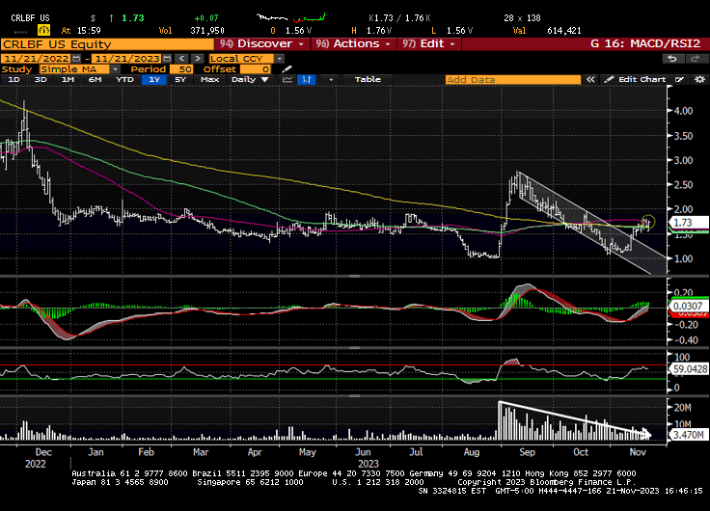Click the 28 x 138 bid-ask size
Viewport: 710px width, 511px height.
point(522,18)
